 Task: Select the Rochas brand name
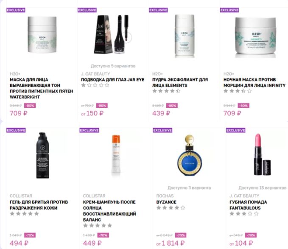click(165, 196)
